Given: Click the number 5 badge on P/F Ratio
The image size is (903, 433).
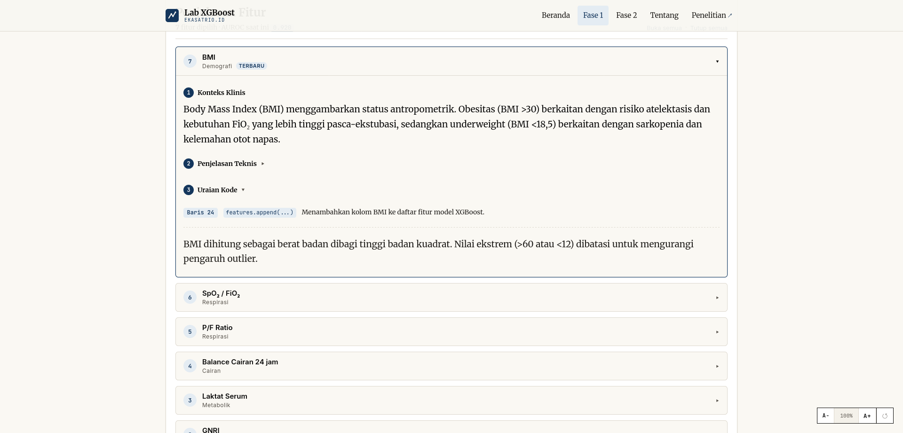Looking at the screenshot, I should (190, 331).
